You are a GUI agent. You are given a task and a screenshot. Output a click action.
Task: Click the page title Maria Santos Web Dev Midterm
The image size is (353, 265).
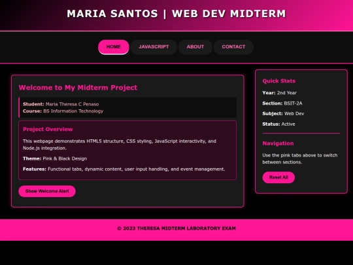tap(176, 14)
